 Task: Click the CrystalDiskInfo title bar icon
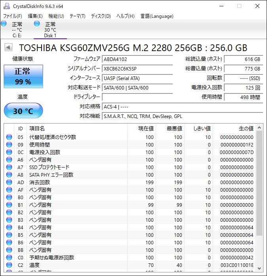pyautogui.click(x=7, y=6)
